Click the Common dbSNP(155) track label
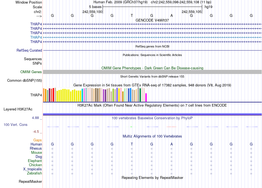 click(x=24, y=80)
